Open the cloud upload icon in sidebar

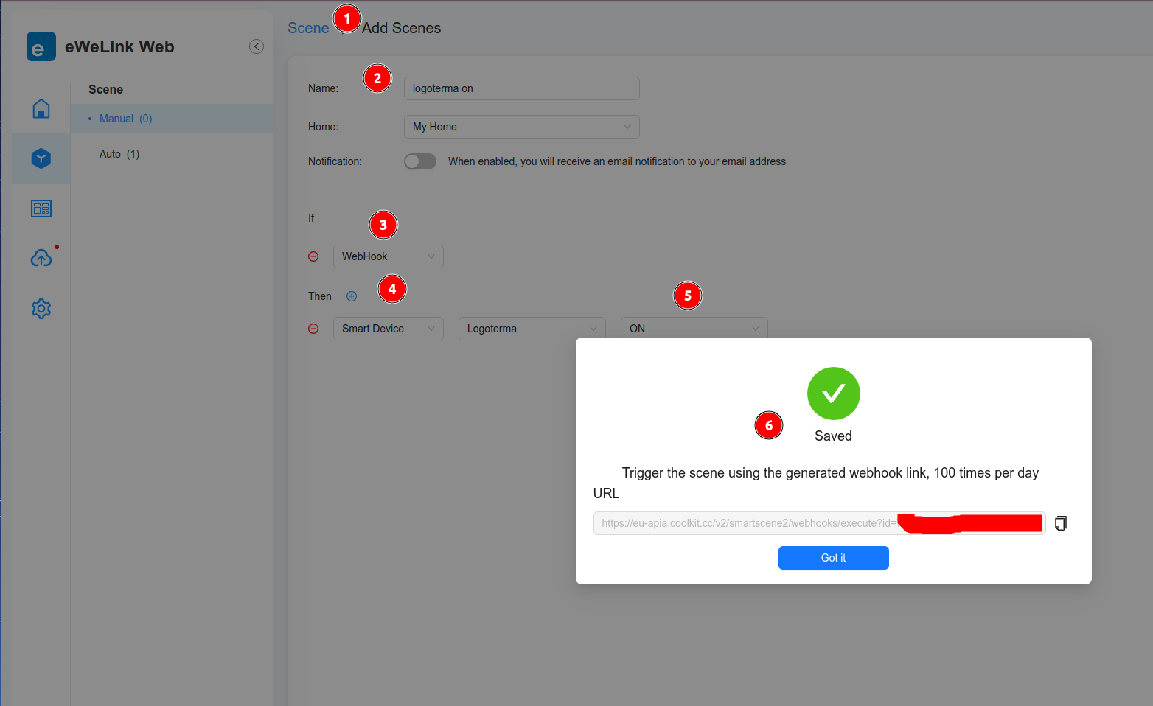[41, 258]
